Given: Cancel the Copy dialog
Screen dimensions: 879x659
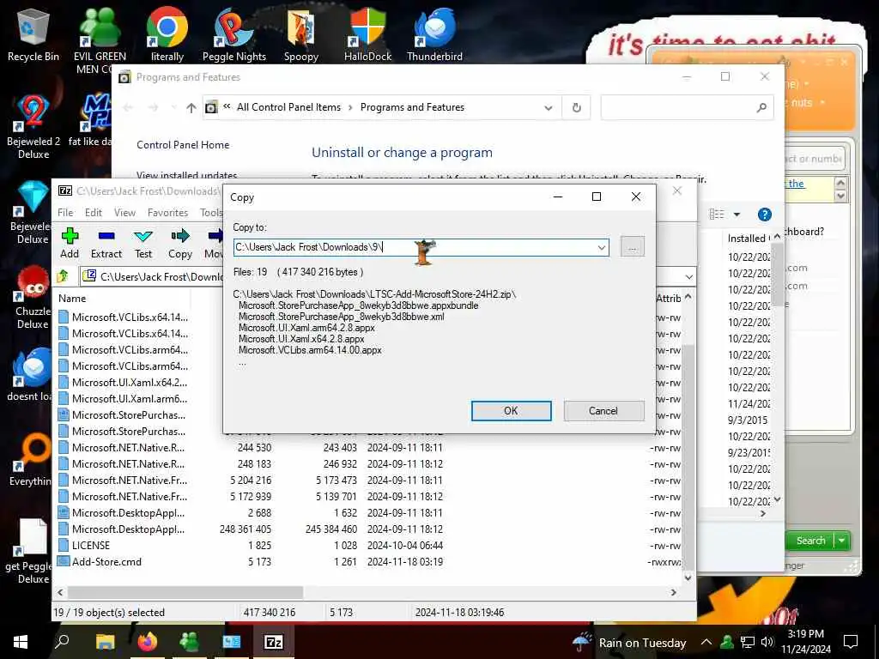Looking at the screenshot, I should point(603,411).
